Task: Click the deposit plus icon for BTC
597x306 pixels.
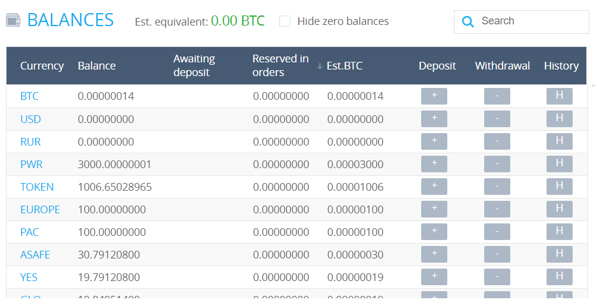Action: click(x=434, y=96)
